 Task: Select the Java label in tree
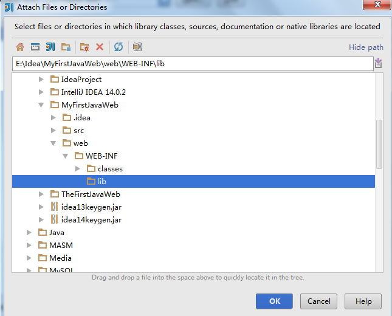(x=57, y=232)
